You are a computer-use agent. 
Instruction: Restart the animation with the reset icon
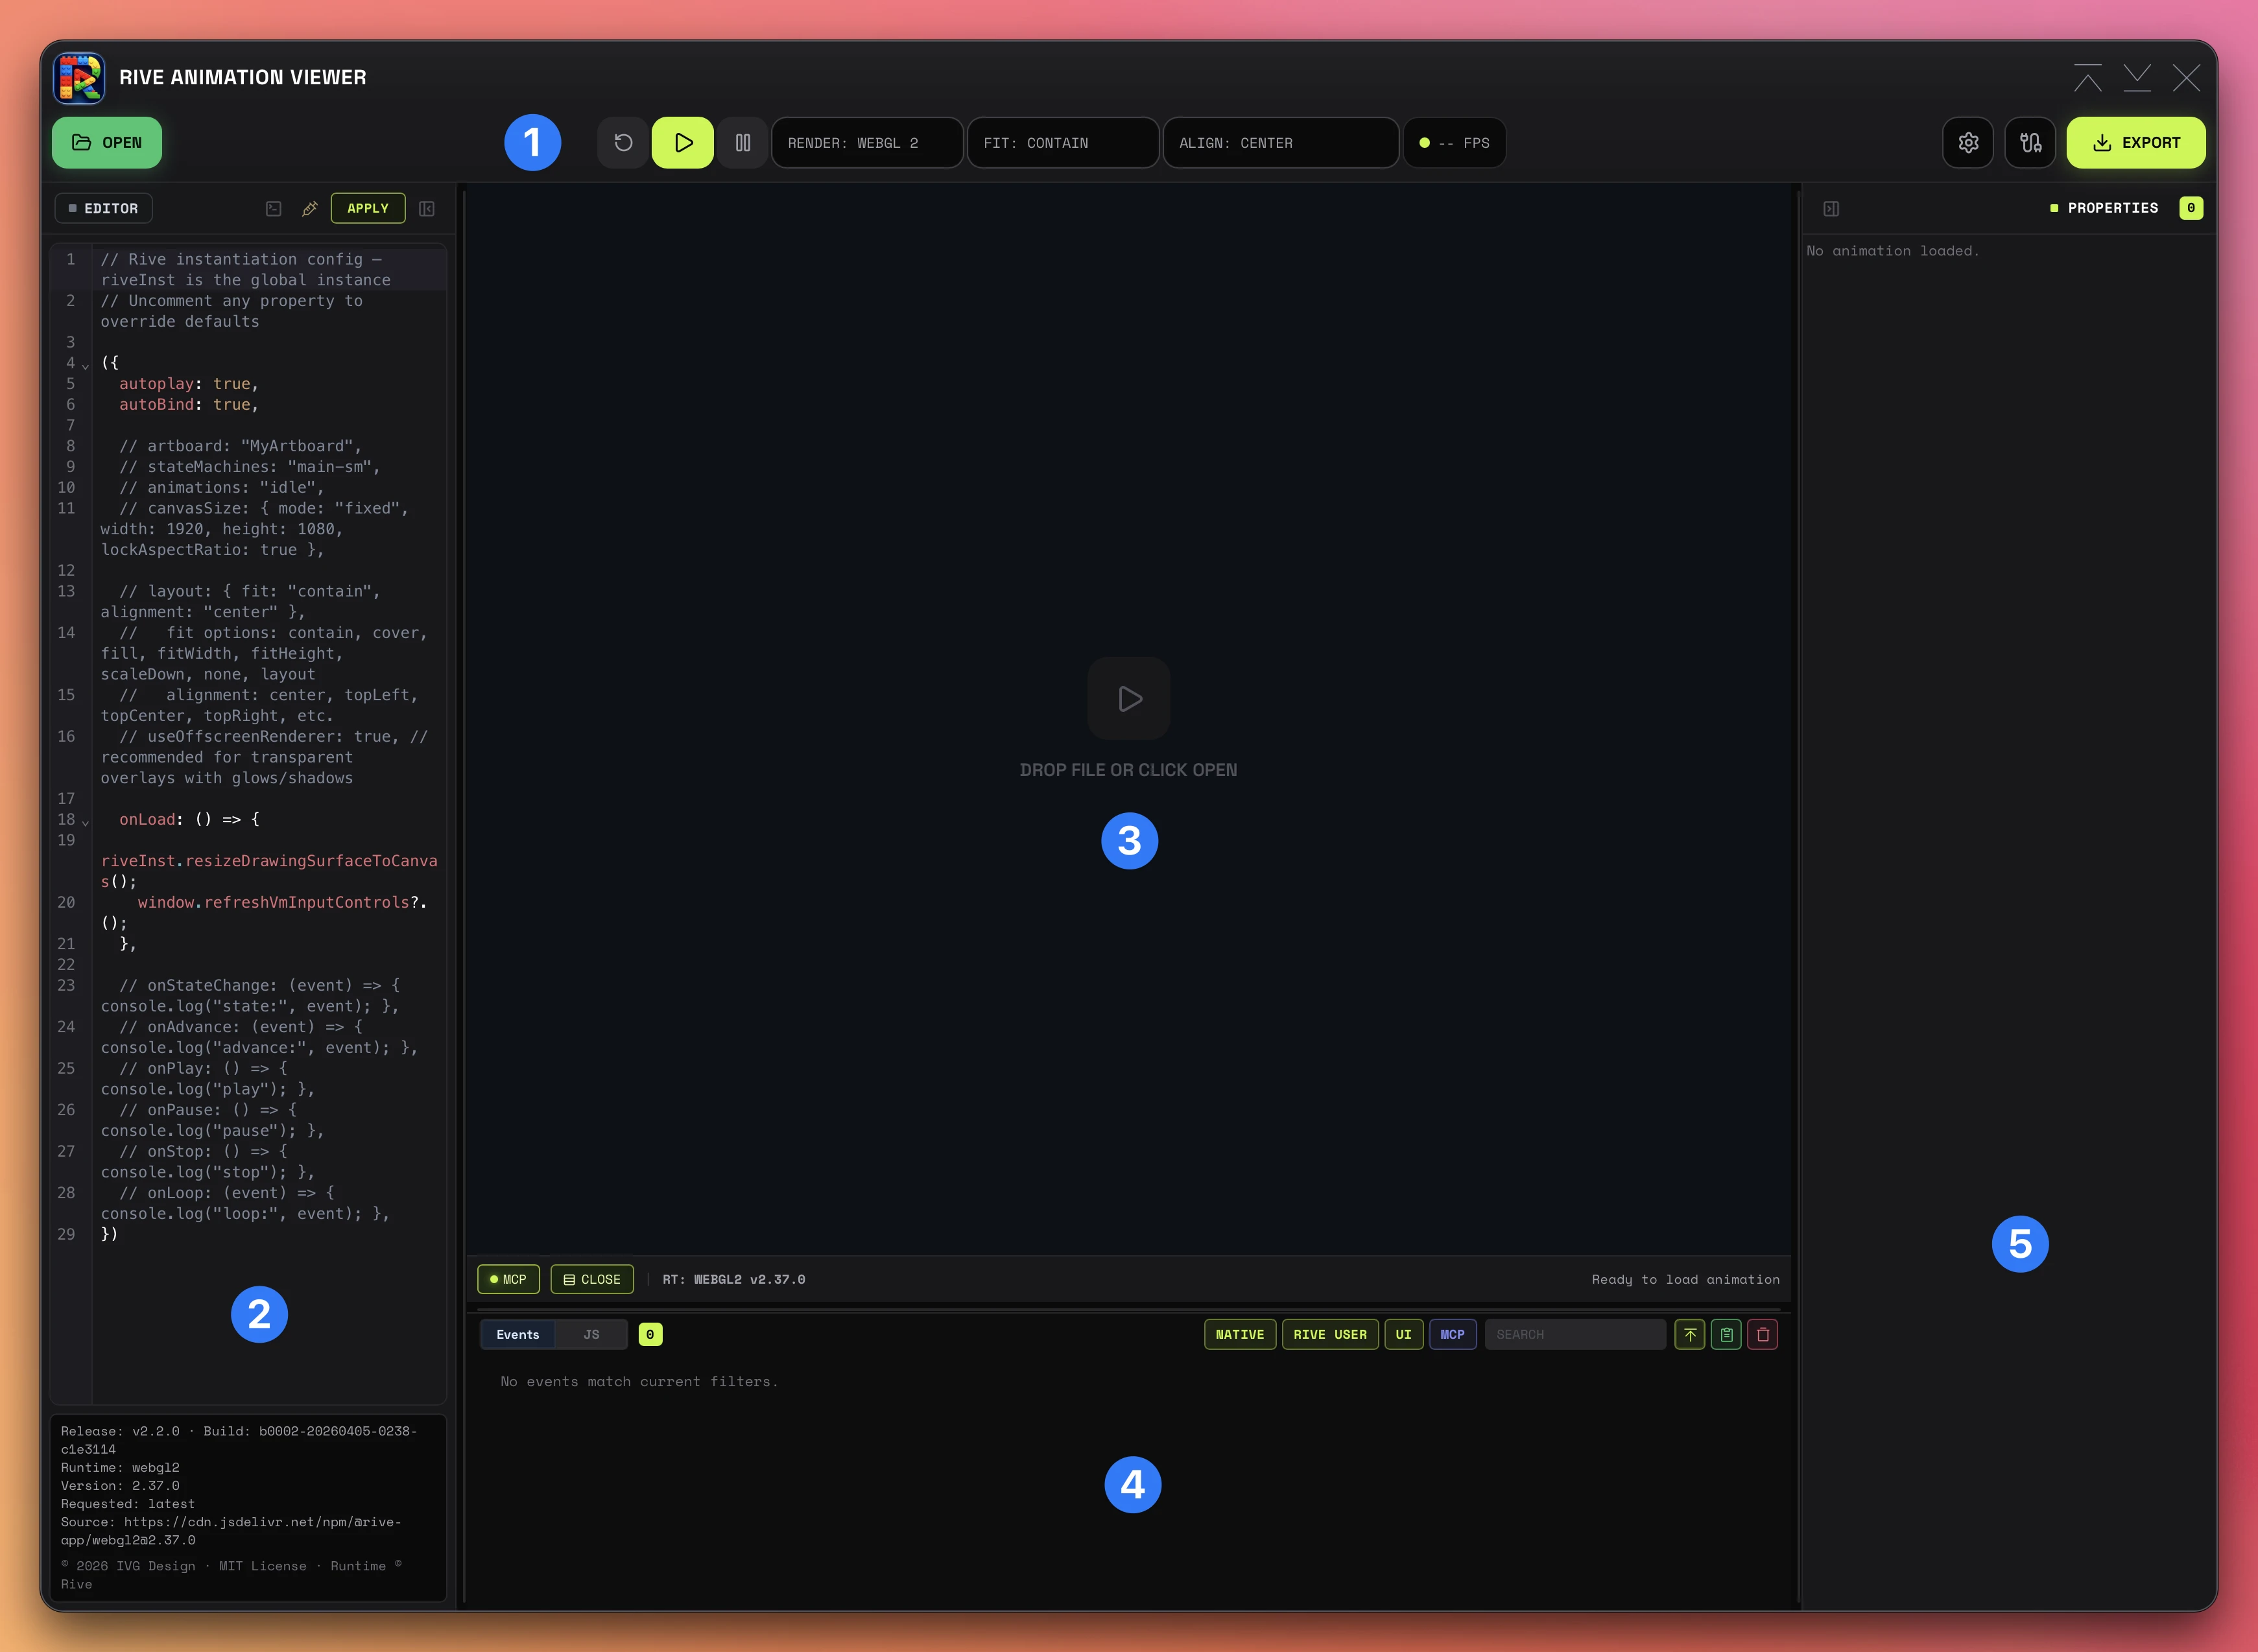pyautogui.click(x=623, y=143)
